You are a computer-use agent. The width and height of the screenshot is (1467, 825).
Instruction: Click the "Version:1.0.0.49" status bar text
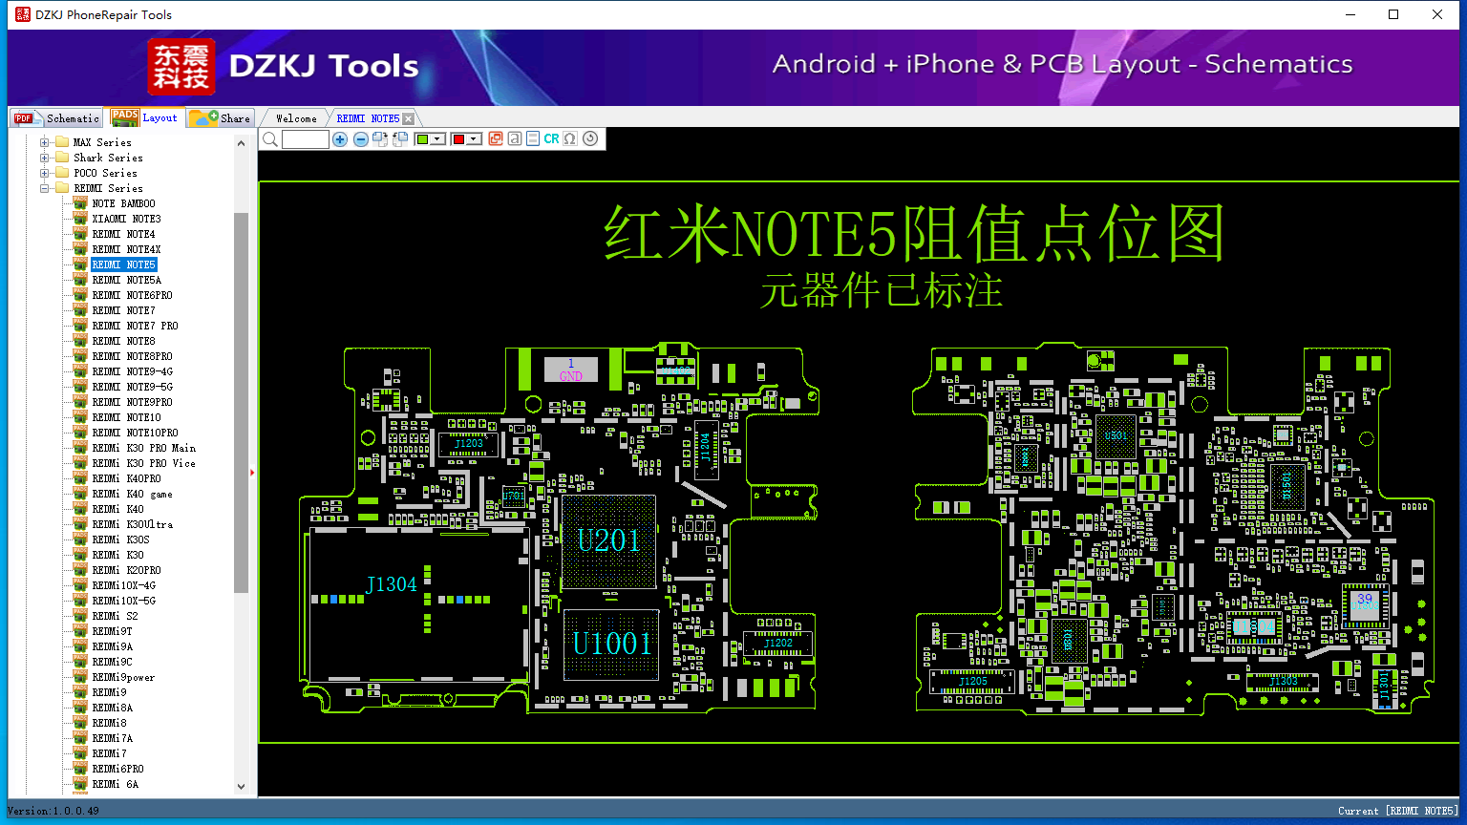[53, 811]
